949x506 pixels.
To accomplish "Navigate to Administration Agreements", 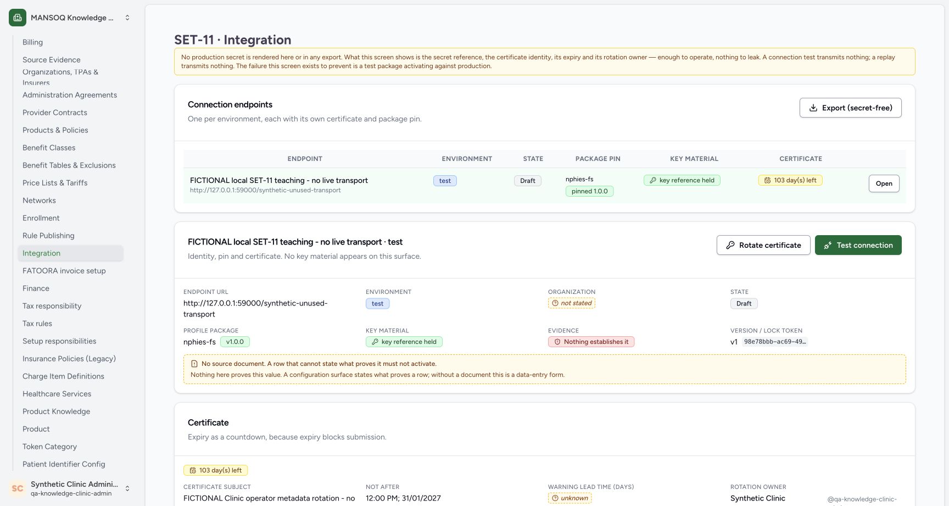I will pyautogui.click(x=70, y=95).
